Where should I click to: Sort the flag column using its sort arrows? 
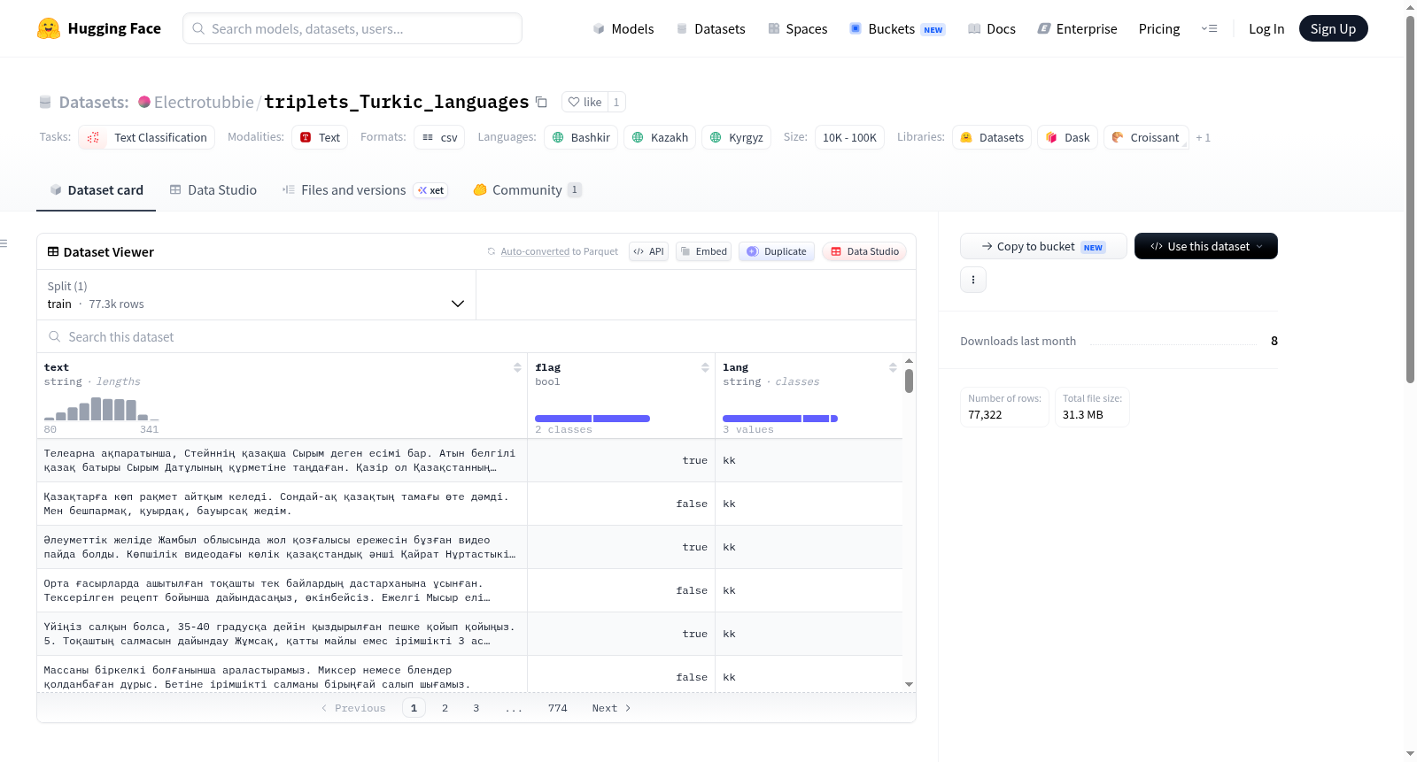(705, 367)
